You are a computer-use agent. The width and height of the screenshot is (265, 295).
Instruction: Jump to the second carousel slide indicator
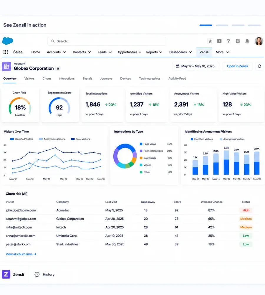coord(222,25)
